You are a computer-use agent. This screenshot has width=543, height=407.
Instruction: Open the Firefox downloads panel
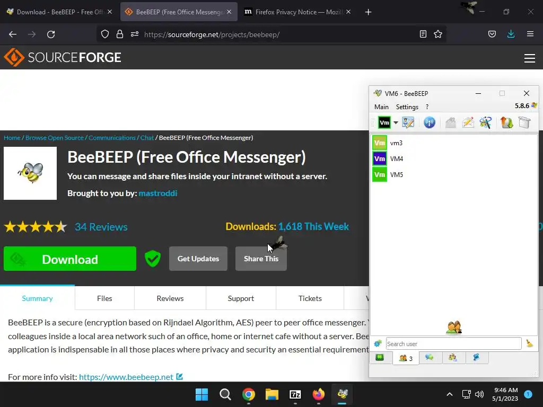click(511, 34)
